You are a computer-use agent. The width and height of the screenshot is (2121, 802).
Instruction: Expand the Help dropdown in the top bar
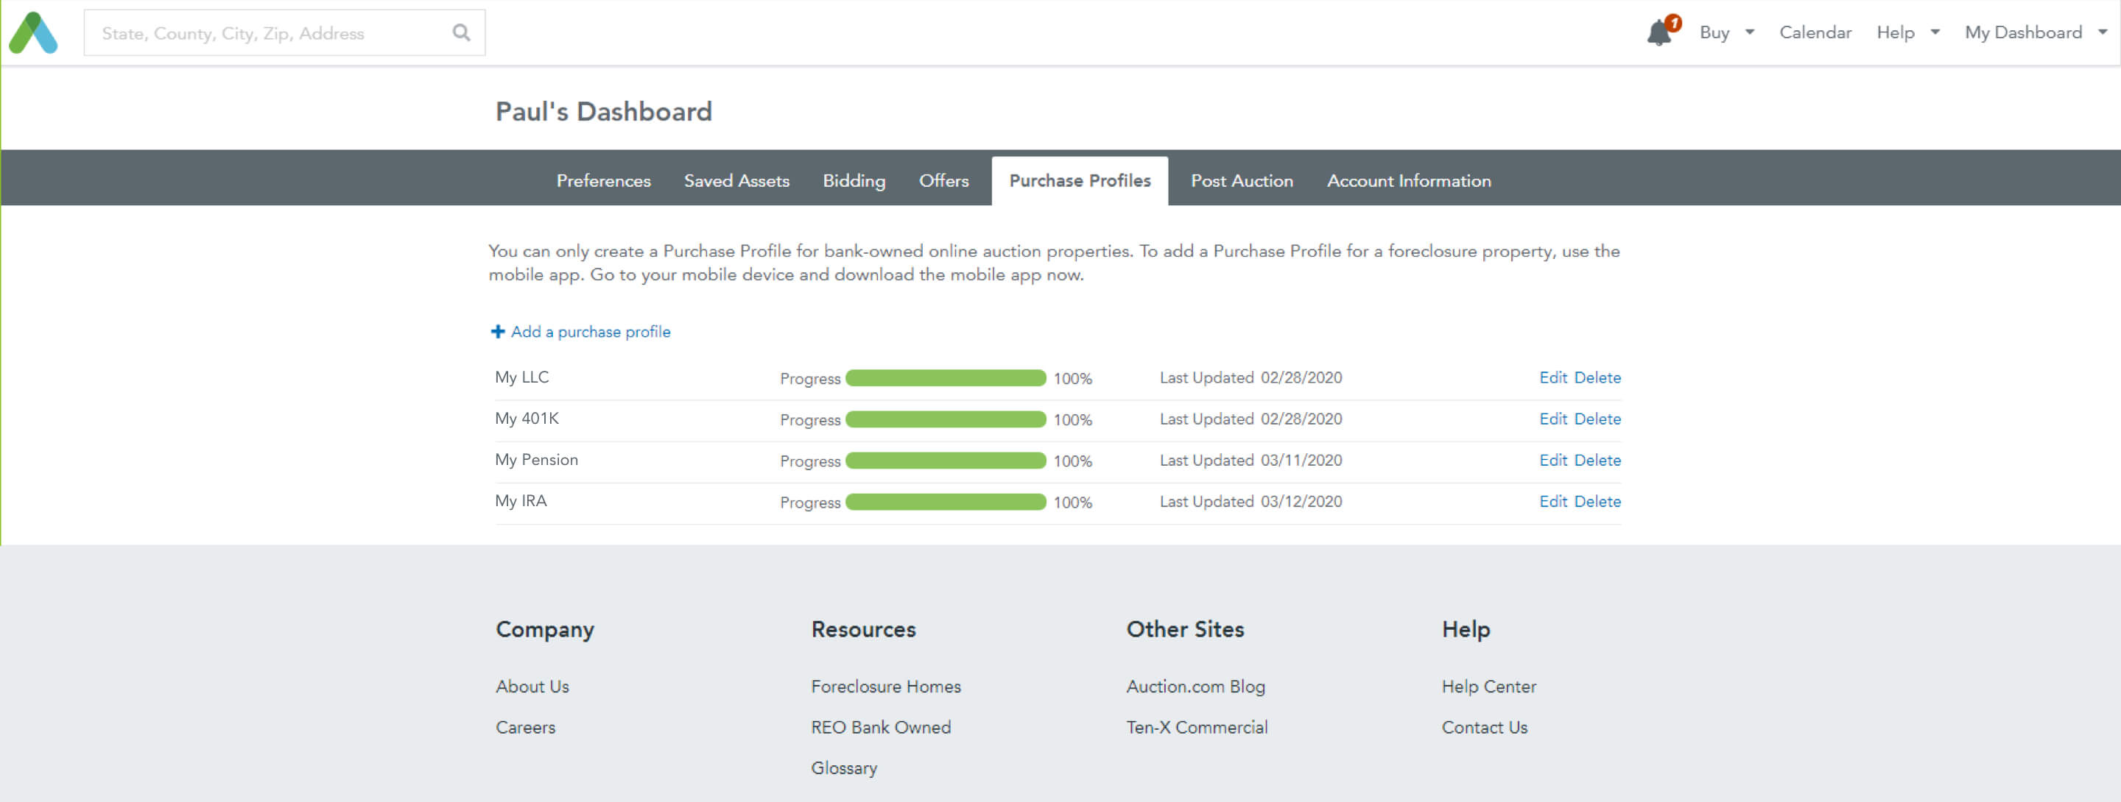coord(1906,33)
